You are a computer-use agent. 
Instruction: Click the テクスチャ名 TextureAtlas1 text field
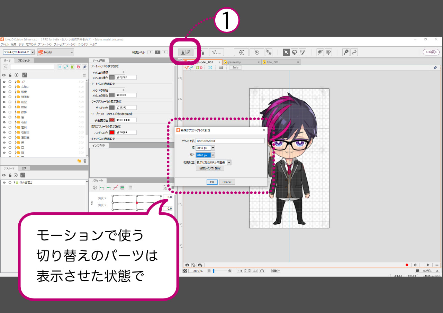(x=230, y=141)
